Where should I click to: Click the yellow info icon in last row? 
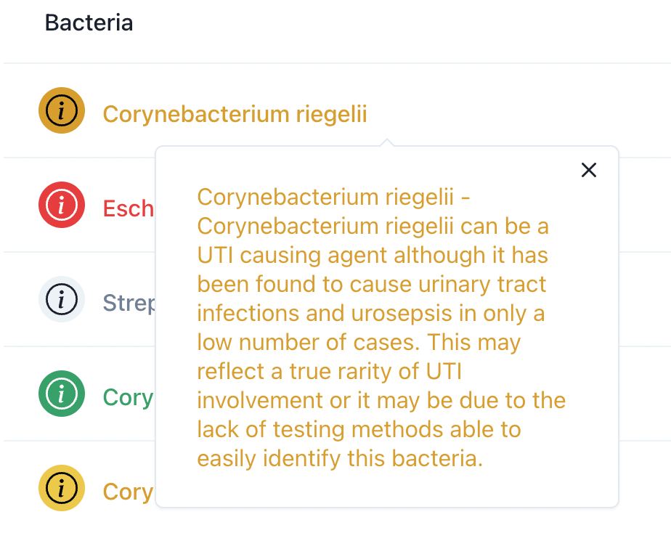point(62,488)
